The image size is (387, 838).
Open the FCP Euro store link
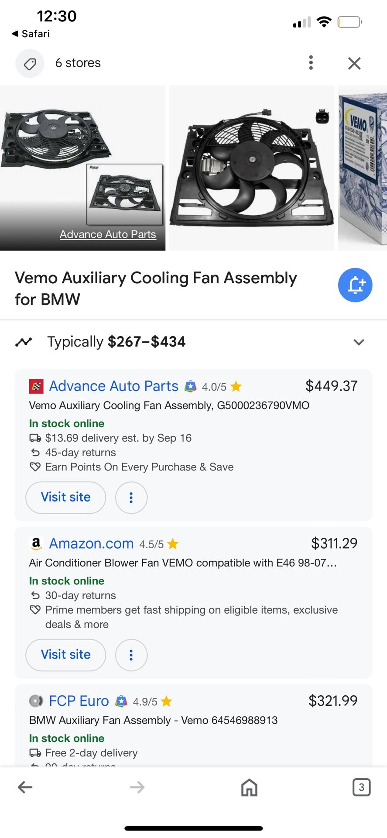(x=79, y=701)
